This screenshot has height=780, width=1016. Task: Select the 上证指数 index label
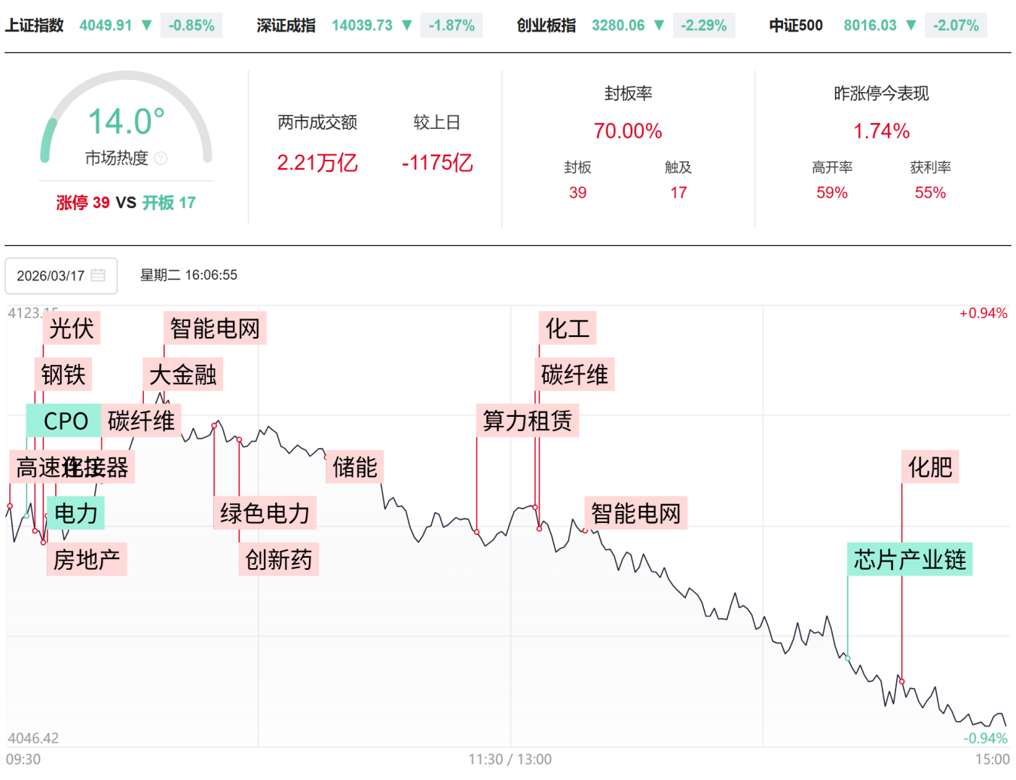point(35,26)
